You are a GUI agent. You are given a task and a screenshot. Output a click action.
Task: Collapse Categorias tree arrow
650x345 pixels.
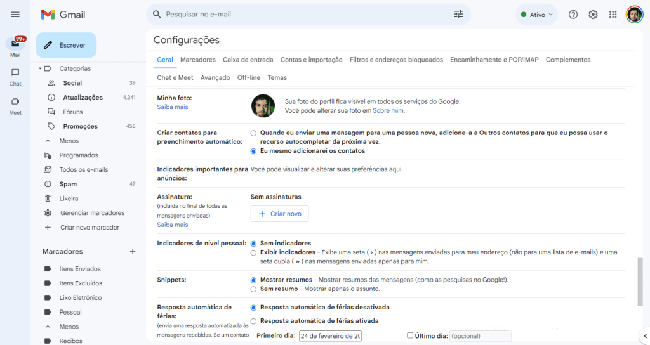tap(40, 68)
